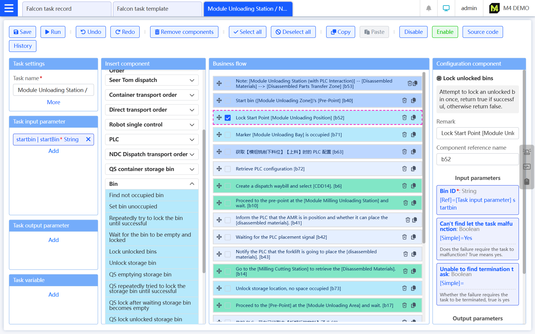Click the monitor display icon in header
The image size is (535, 334).
(446, 8)
